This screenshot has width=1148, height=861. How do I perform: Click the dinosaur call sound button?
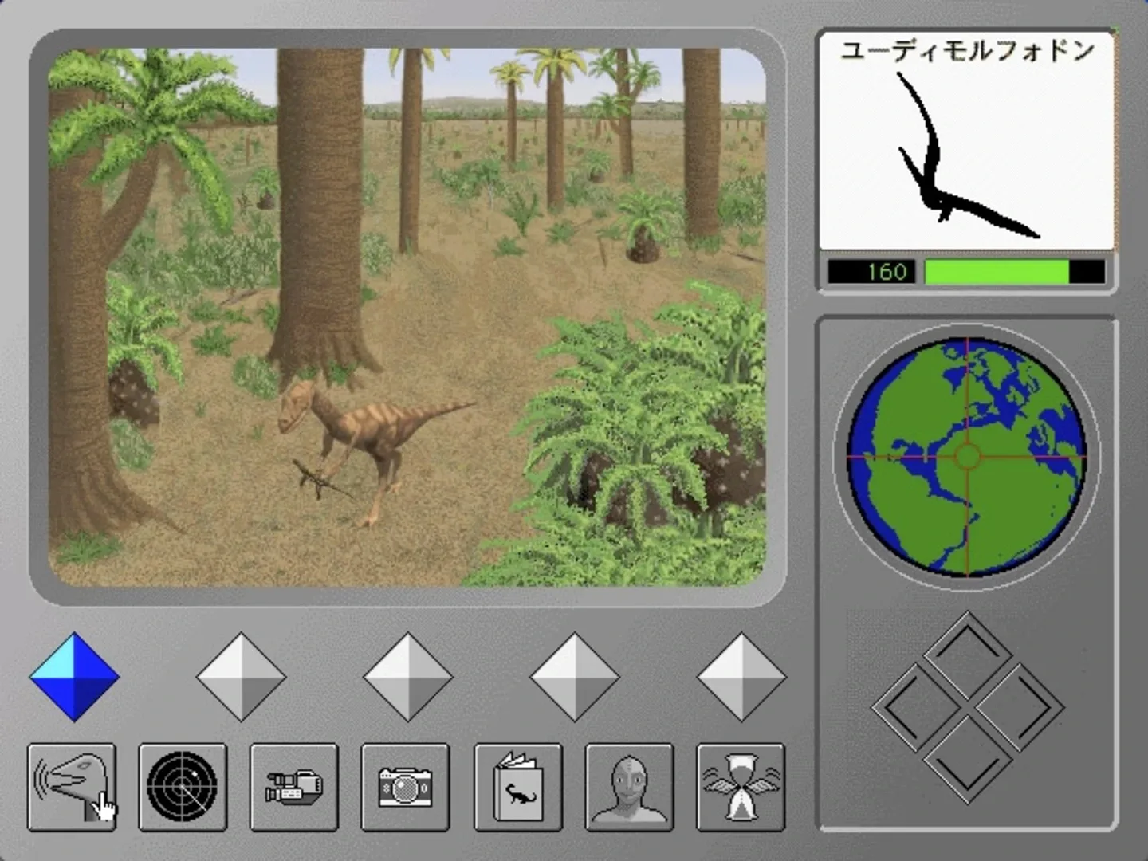point(72,787)
